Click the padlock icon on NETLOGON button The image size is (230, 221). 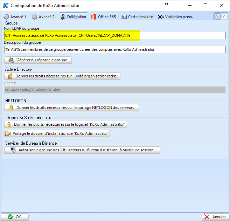(11, 108)
